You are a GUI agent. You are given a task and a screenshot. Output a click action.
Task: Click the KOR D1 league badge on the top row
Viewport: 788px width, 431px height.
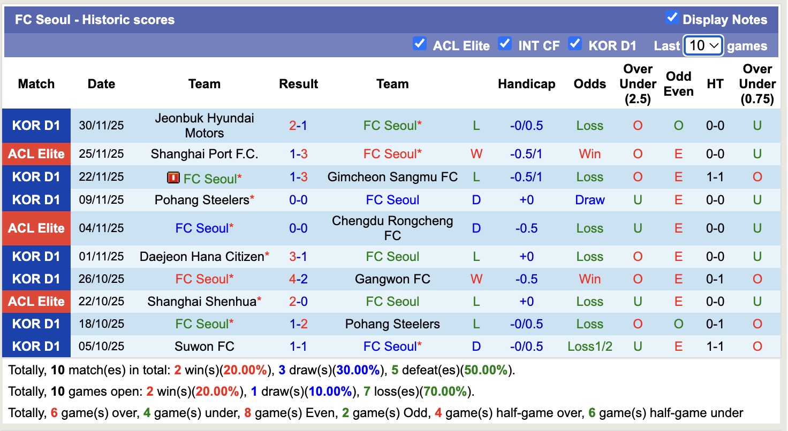tap(36, 125)
